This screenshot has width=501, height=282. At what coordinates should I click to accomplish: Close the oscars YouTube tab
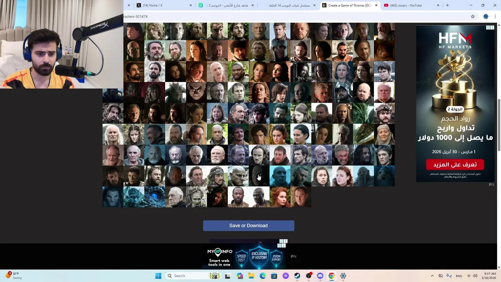point(438,5)
